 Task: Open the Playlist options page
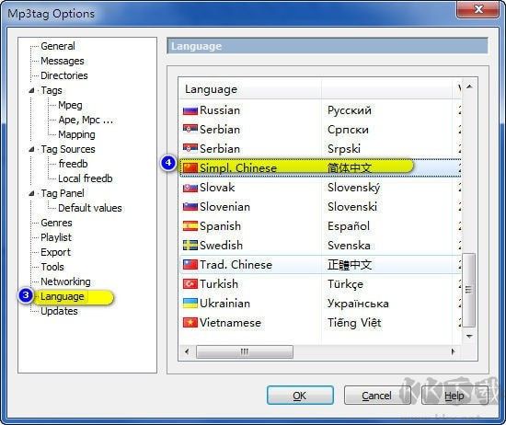(56, 238)
